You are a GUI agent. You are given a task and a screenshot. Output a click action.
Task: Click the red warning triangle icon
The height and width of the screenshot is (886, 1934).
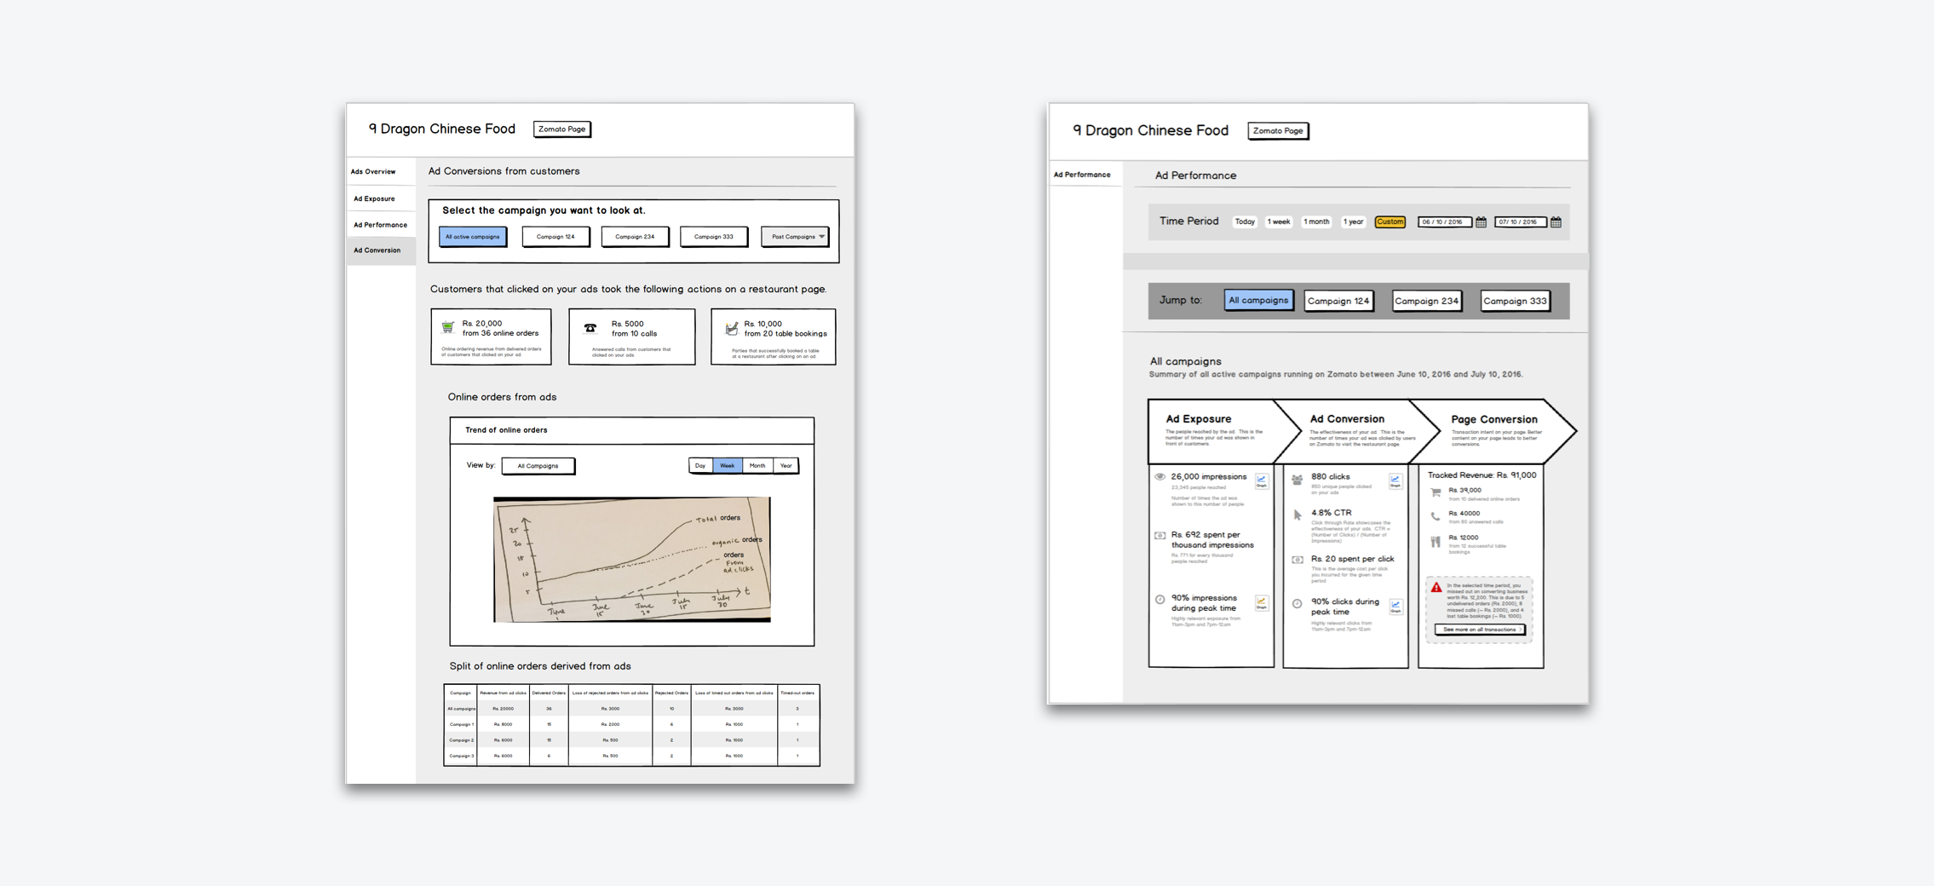(1436, 588)
